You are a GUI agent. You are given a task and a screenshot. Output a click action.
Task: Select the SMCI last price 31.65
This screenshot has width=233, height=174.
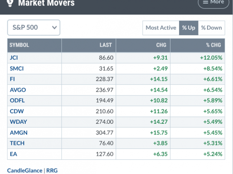click(106, 68)
